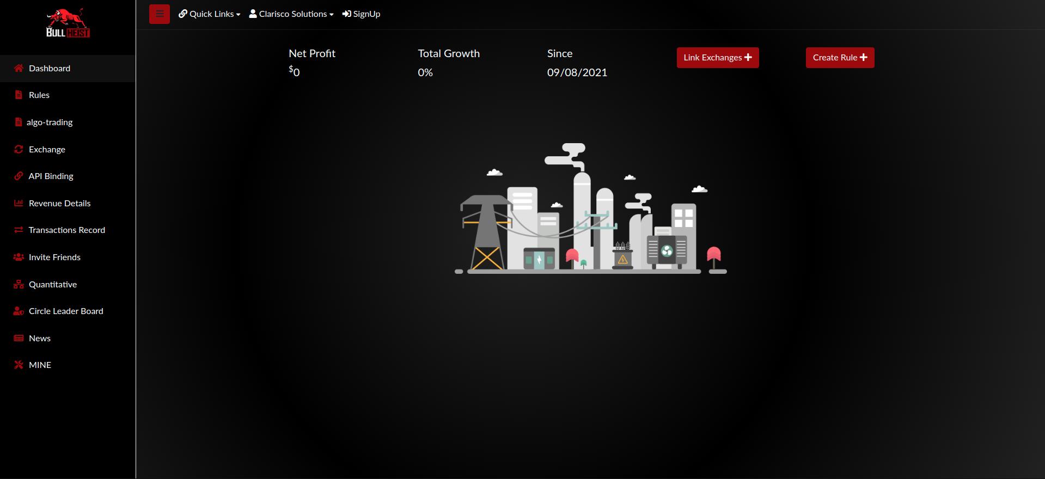View the Circle Leader Board
1045x479 pixels.
pos(68,311)
